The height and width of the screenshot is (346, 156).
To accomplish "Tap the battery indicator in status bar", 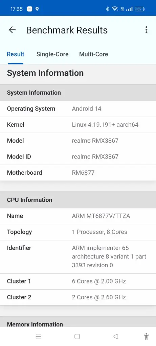I will click(x=140, y=9).
